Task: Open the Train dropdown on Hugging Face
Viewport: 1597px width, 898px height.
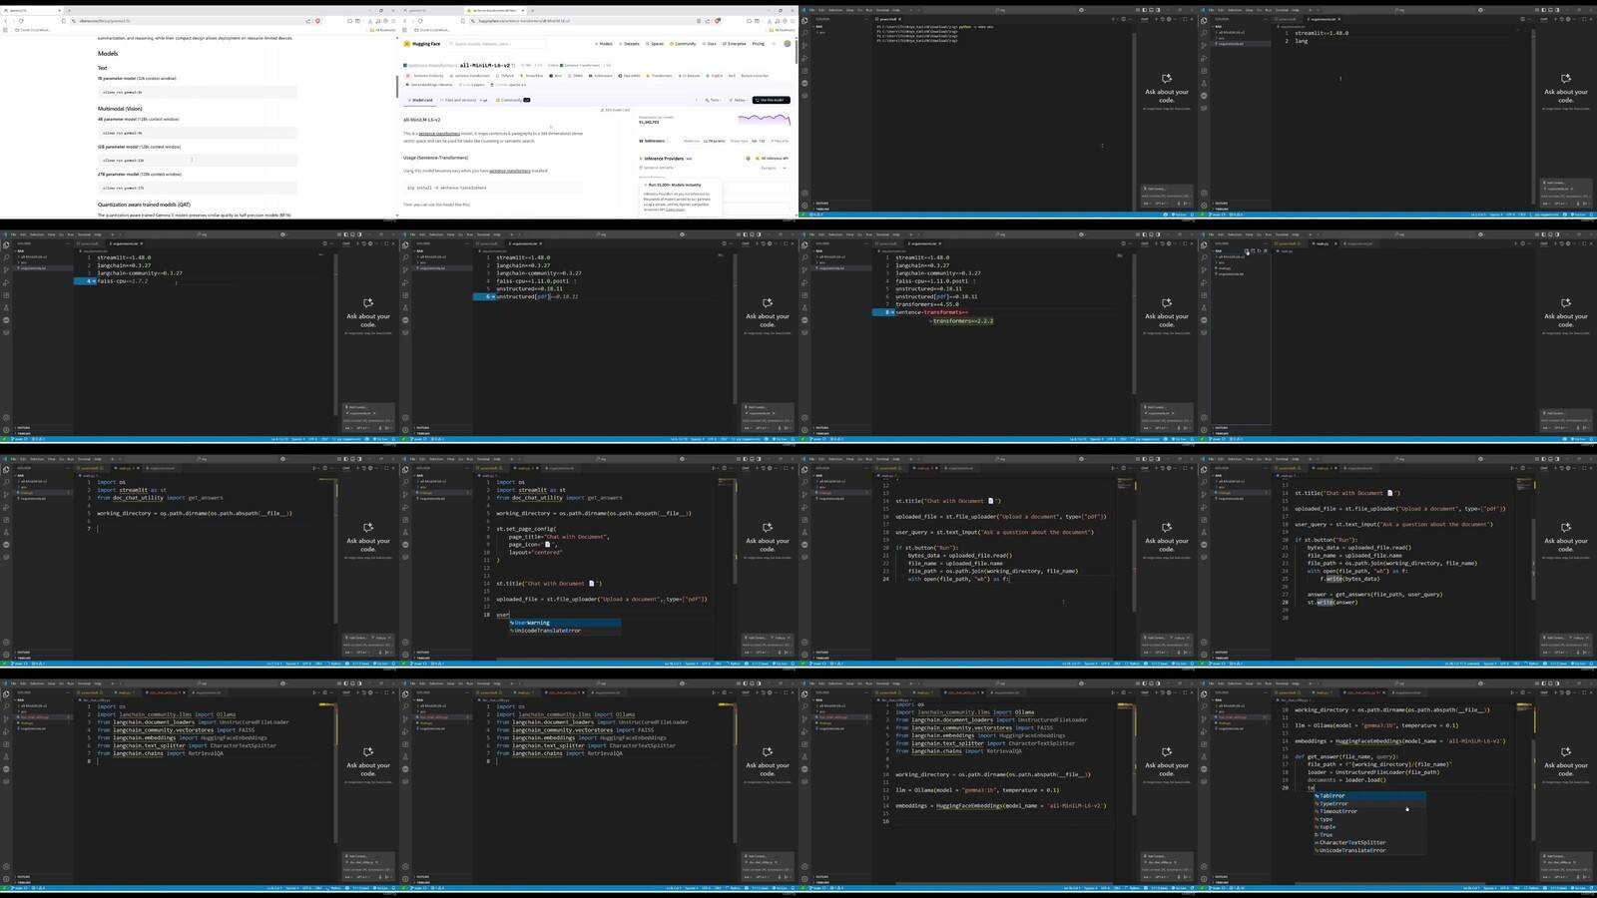Action: (x=715, y=100)
